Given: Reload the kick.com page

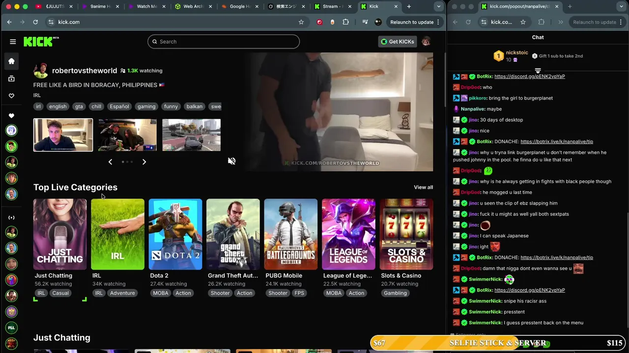Looking at the screenshot, I should [x=35, y=22].
